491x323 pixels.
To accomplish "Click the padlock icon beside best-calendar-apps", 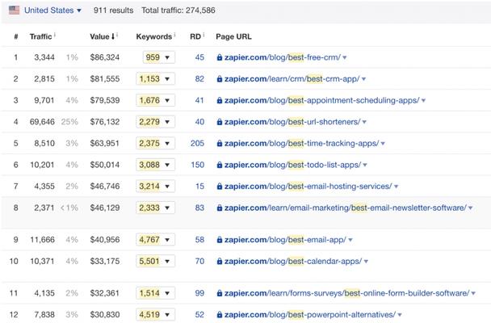I will [220, 262].
